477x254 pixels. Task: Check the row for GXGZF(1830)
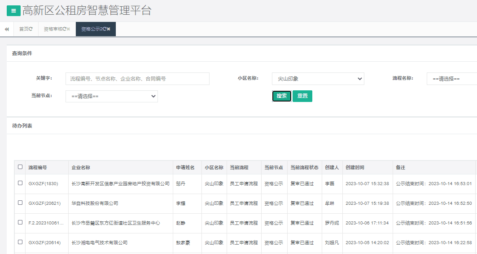coord(20,183)
